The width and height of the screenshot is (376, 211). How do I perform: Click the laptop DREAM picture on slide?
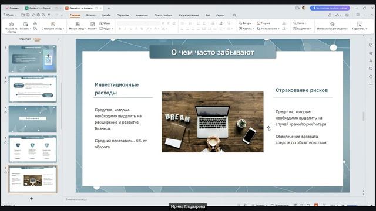tap(213, 122)
